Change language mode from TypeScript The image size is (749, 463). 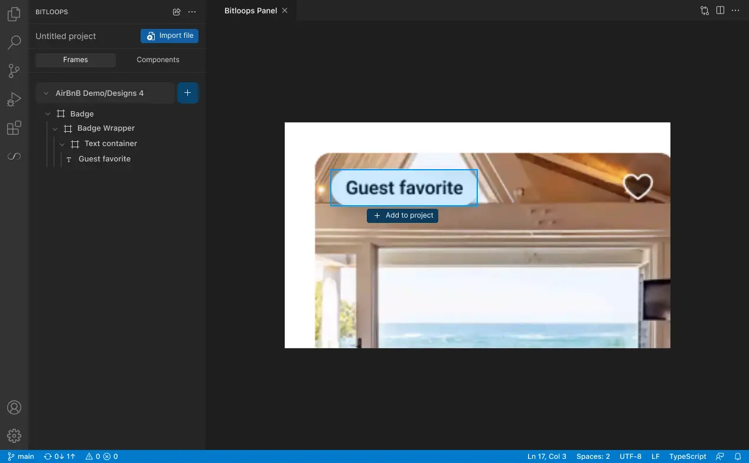(x=688, y=456)
